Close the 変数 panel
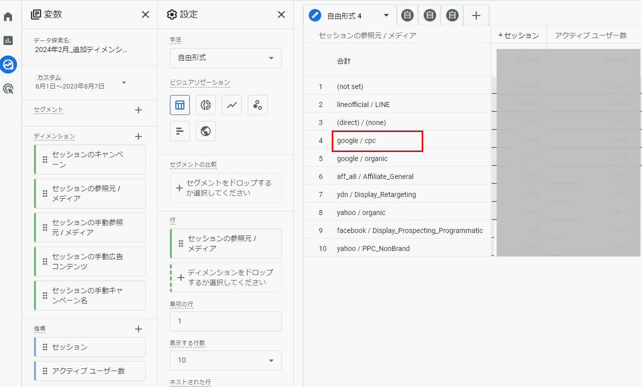The image size is (642, 387). pos(145,14)
